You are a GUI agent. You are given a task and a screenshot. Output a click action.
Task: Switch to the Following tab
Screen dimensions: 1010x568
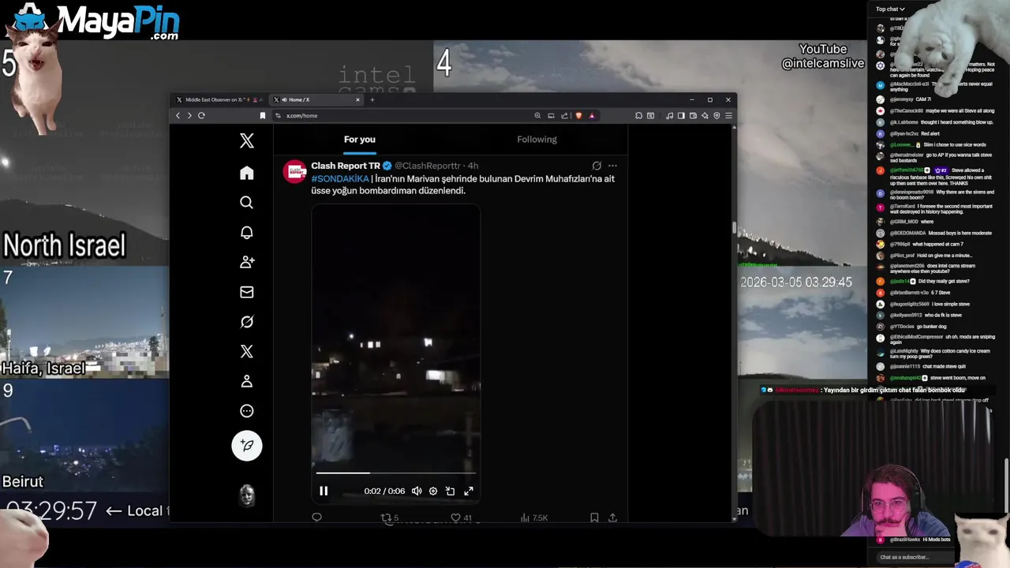coord(537,140)
